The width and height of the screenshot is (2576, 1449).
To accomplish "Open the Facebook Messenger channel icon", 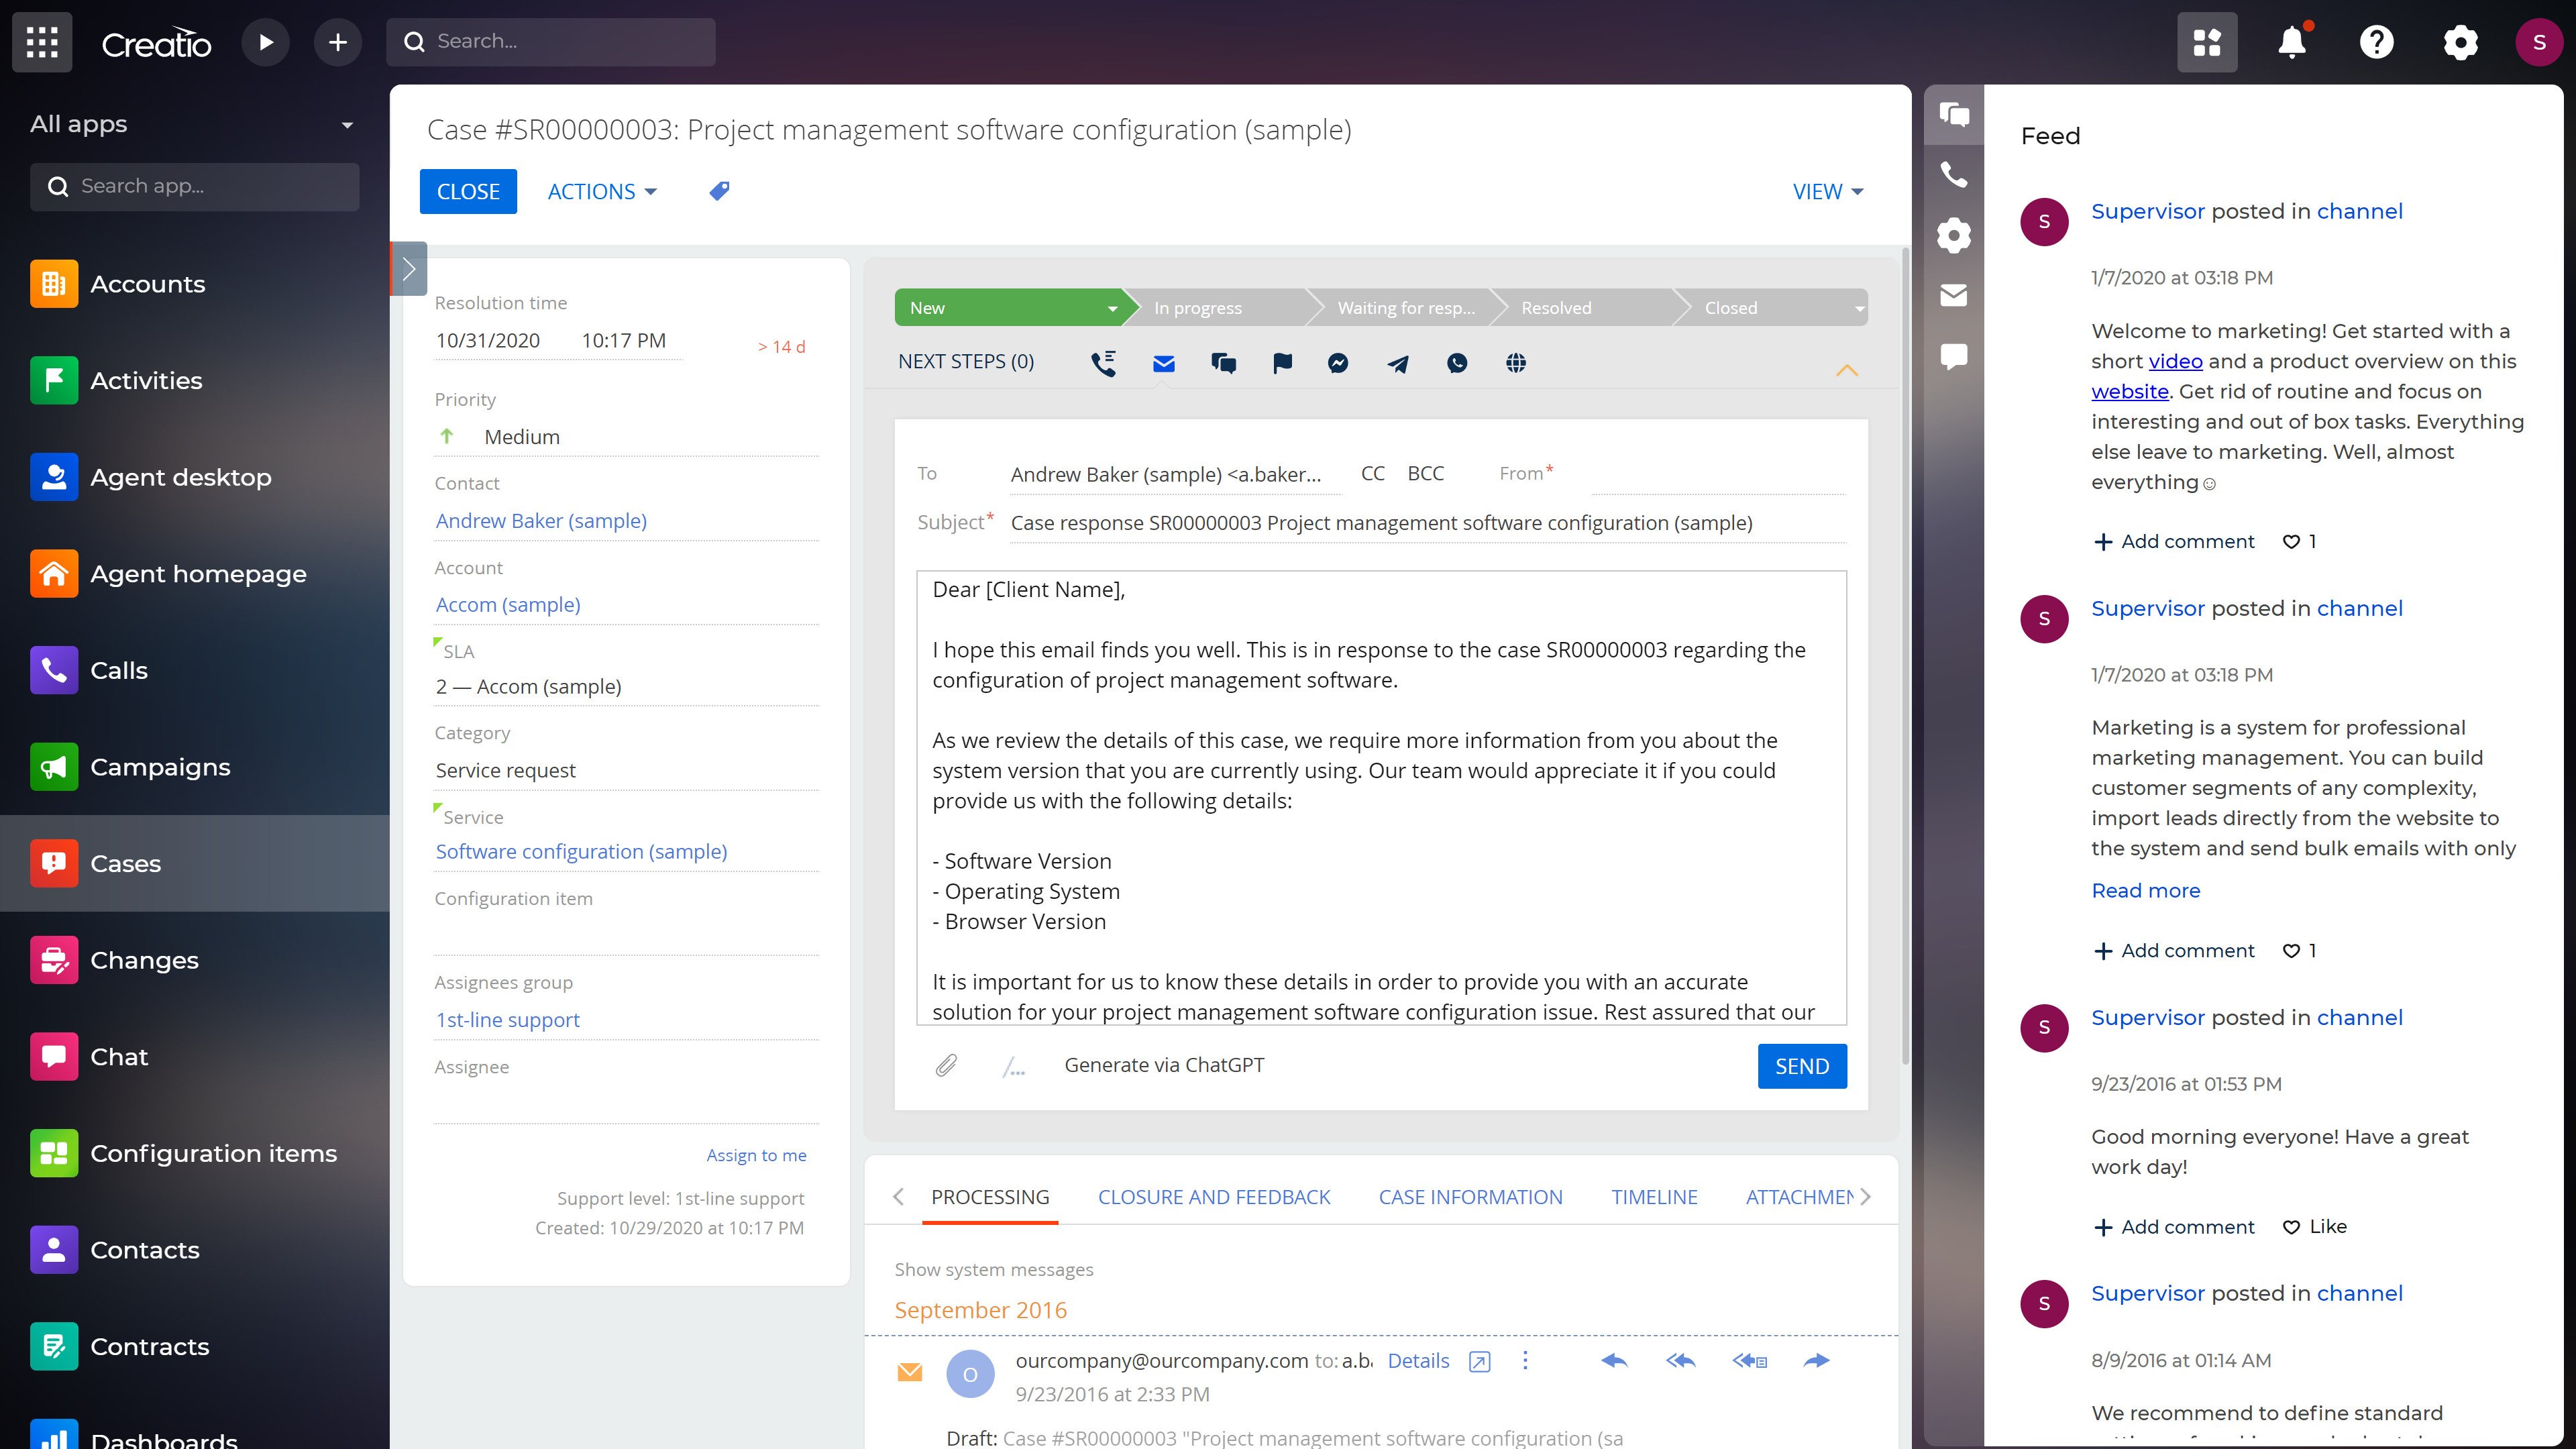I will pyautogui.click(x=1338, y=363).
